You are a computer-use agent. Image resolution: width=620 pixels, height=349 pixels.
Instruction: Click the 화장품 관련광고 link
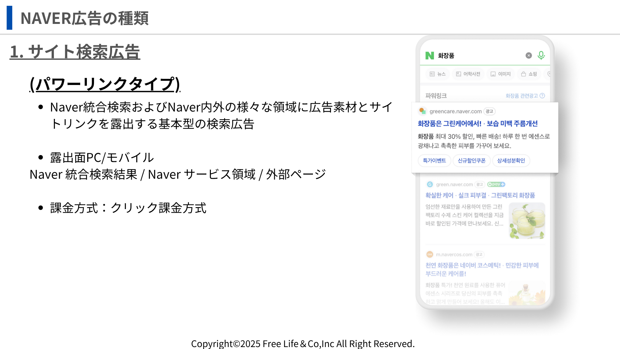coord(522,96)
